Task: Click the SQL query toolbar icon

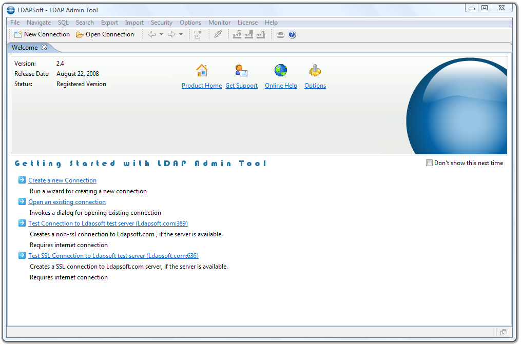Action: [198, 35]
